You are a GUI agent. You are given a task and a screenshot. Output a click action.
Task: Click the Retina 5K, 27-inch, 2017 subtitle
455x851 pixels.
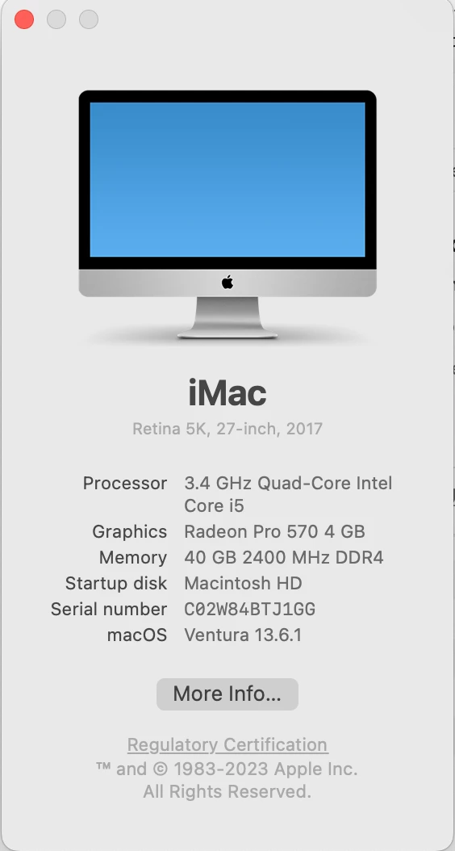(227, 429)
